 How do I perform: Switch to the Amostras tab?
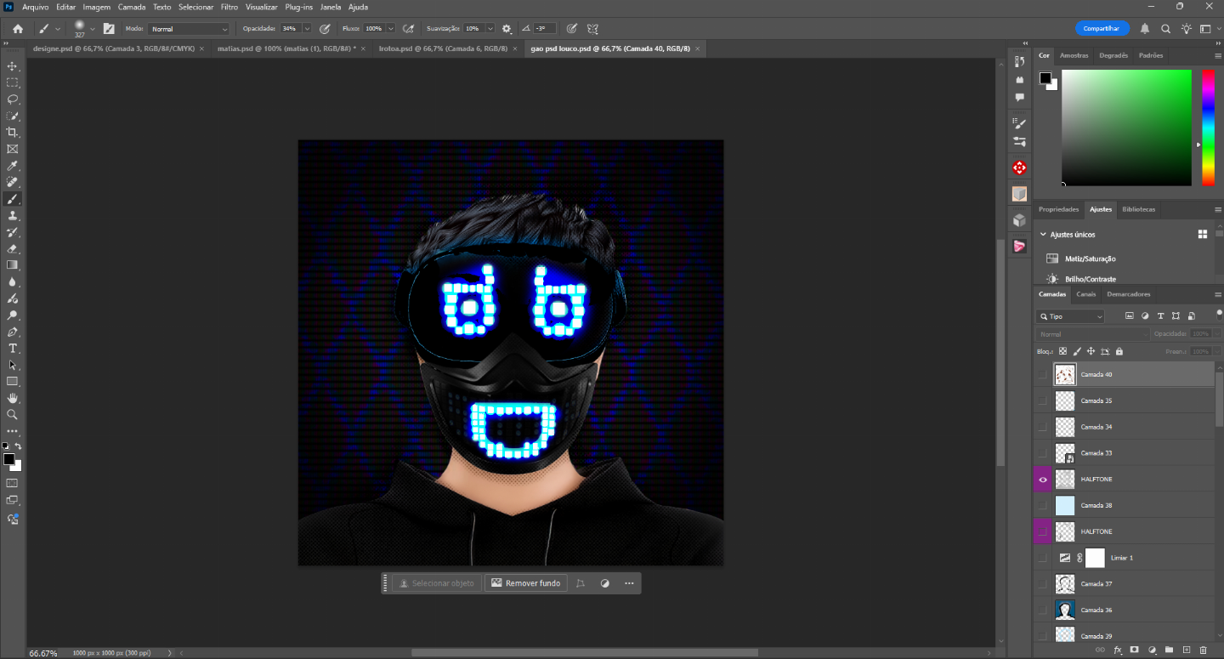1074,55
